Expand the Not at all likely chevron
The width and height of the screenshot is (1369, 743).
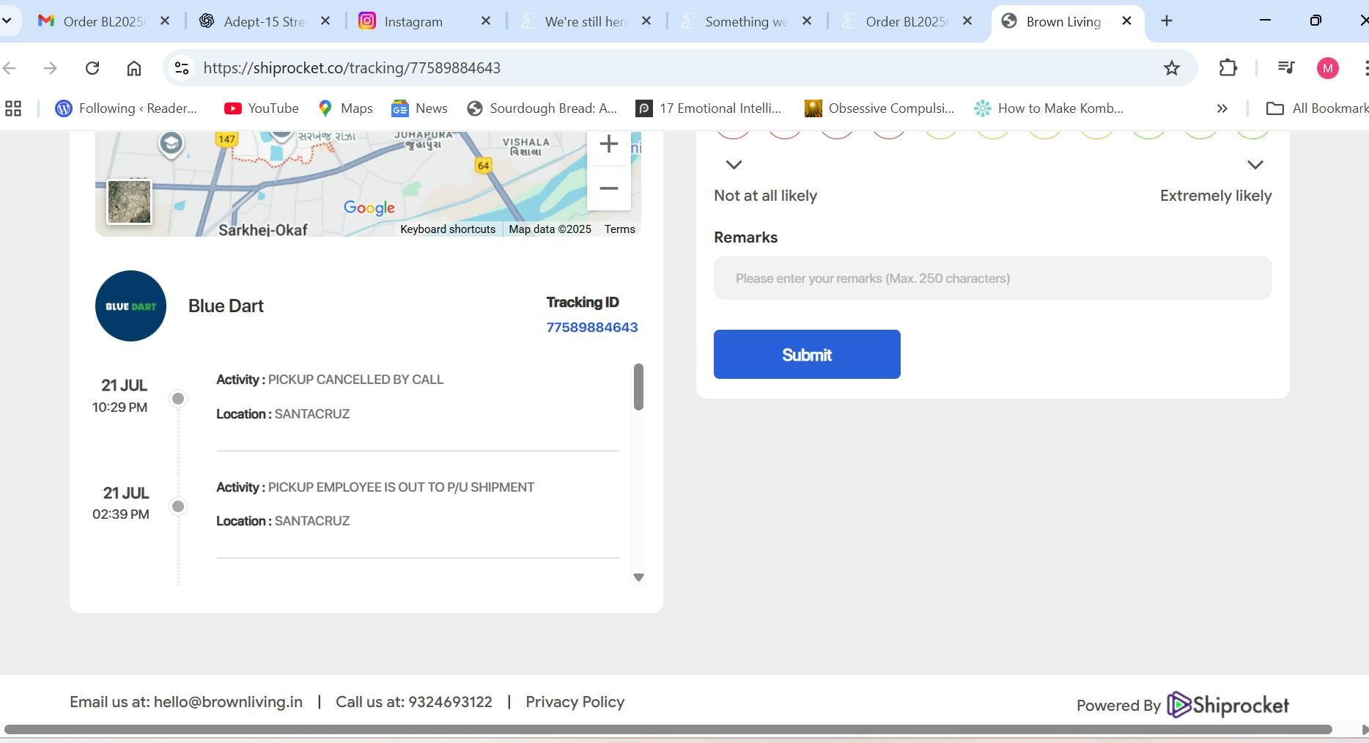pos(734,165)
